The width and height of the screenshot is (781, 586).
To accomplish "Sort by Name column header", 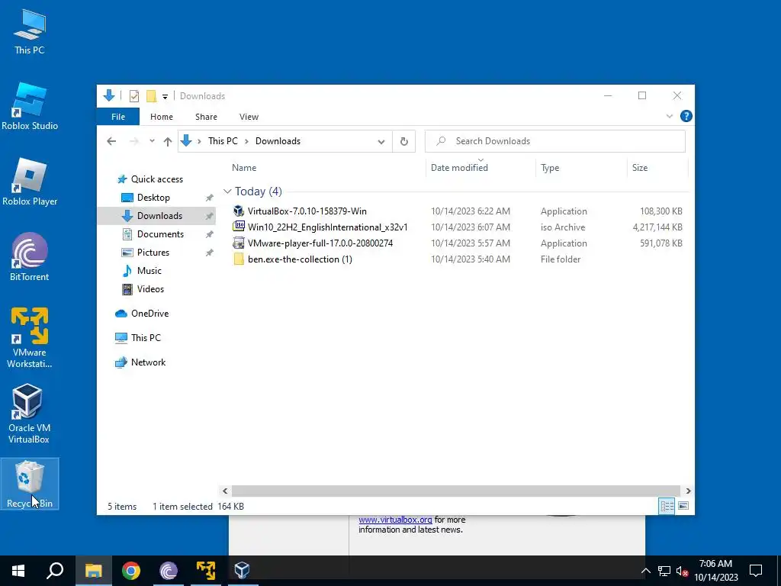I will pyautogui.click(x=244, y=168).
